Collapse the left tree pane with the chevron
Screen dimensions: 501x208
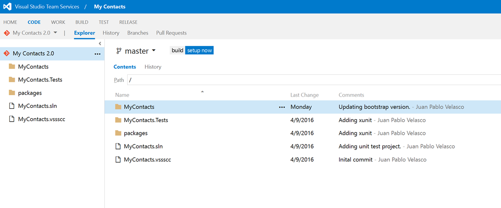click(x=100, y=43)
